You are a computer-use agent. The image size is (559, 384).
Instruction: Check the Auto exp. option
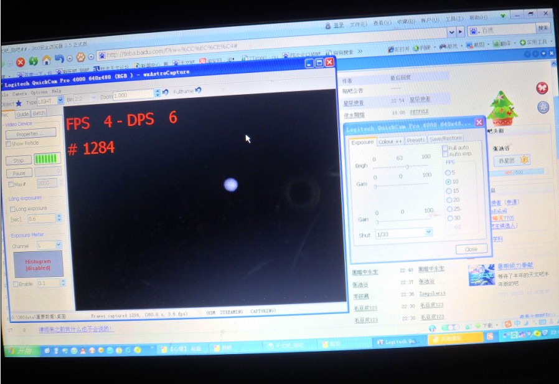[445, 154]
